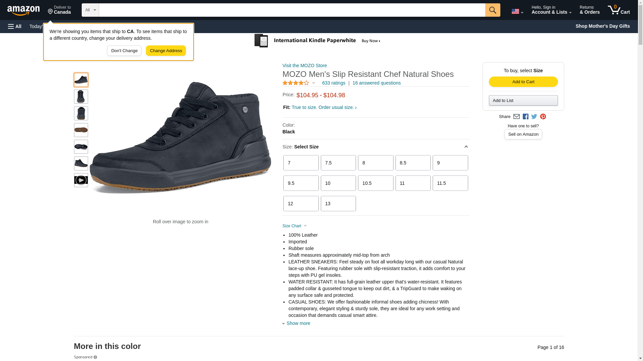Share product by email icon
Image resolution: width=643 pixels, height=361 pixels.
pyautogui.click(x=516, y=117)
